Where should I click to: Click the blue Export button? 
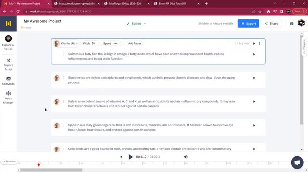pos(248,24)
